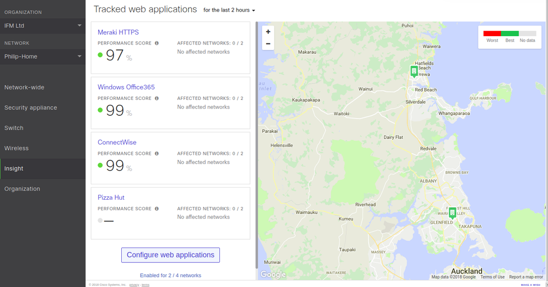Click the Make a wish link
This screenshot has height=287, width=548.
[x=530, y=285]
